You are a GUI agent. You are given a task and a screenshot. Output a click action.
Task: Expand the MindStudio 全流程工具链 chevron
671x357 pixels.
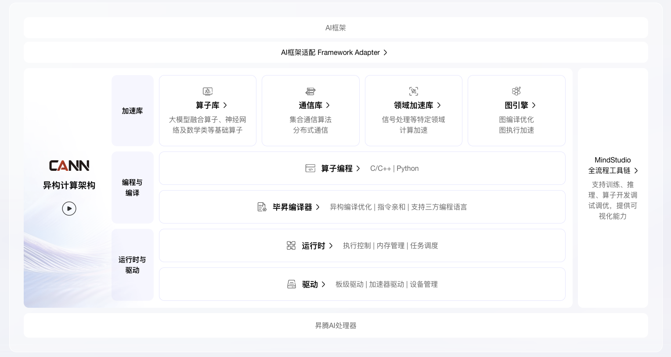636,170
